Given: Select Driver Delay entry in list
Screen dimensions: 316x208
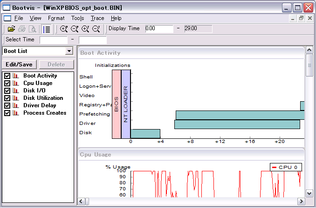Looking at the screenshot, I should point(40,105).
